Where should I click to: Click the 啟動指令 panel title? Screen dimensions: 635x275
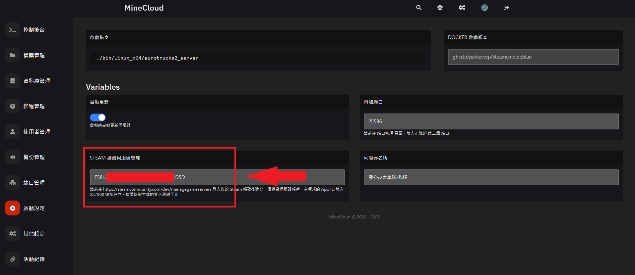point(99,37)
